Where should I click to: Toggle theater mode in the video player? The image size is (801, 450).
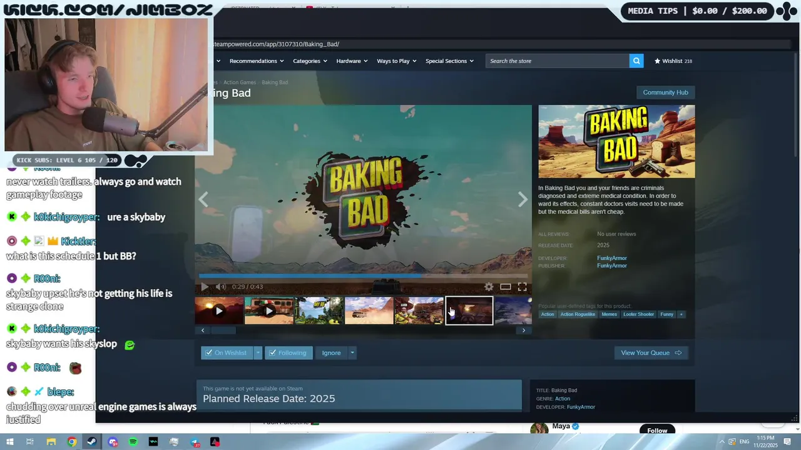click(505, 287)
